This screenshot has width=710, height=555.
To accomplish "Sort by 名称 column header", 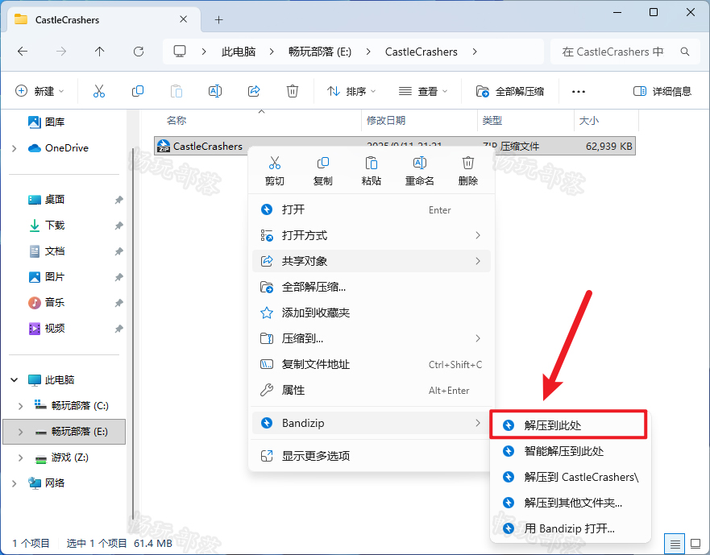I will (x=176, y=120).
